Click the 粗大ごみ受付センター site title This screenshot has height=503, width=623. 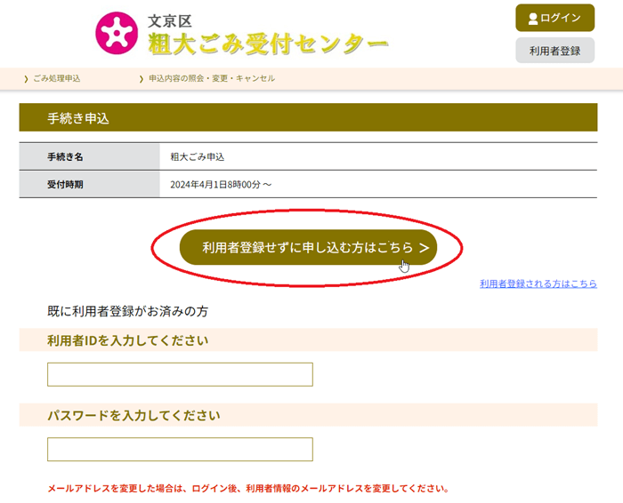(x=268, y=44)
